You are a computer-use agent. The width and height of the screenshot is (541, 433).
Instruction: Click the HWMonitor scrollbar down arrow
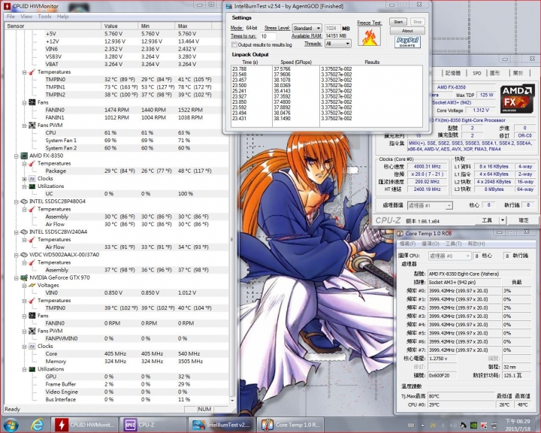pos(232,400)
